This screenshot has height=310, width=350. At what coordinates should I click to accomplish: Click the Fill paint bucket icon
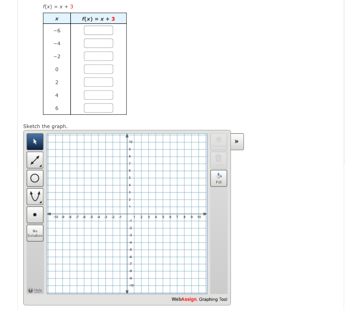(x=219, y=176)
